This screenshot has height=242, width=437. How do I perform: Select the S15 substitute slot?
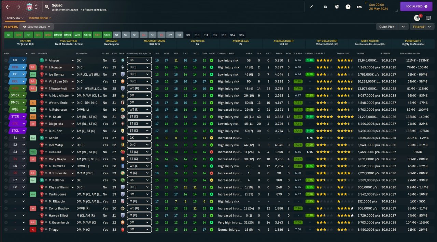pos(242,35)
